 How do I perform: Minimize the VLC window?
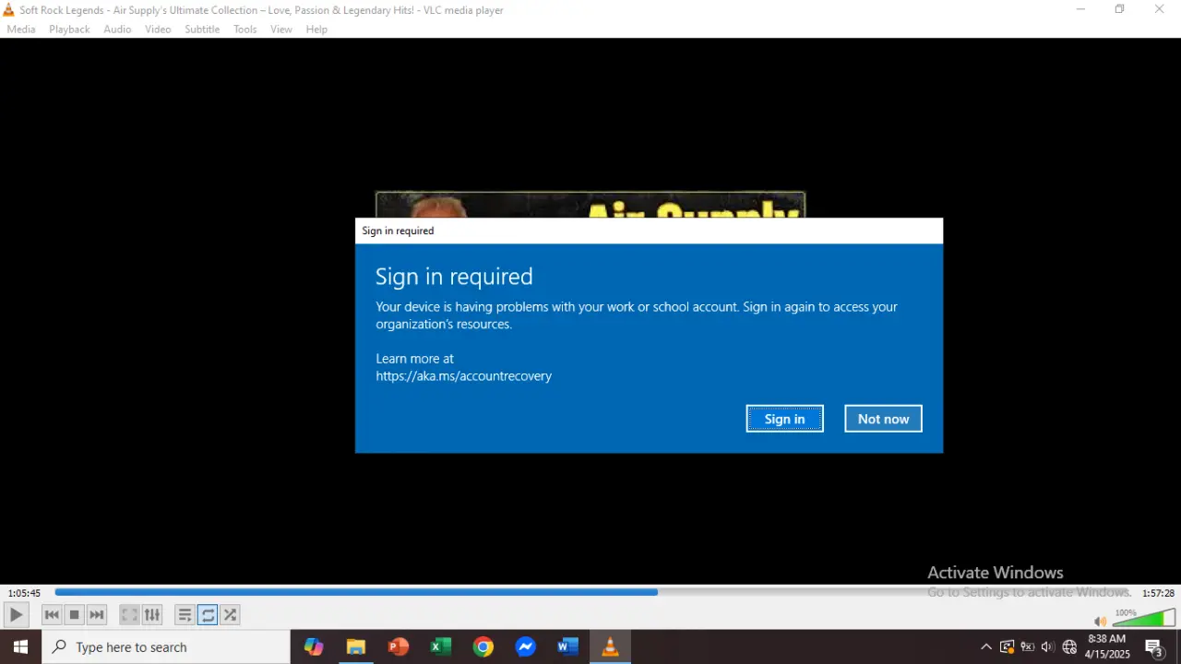[1080, 9]
